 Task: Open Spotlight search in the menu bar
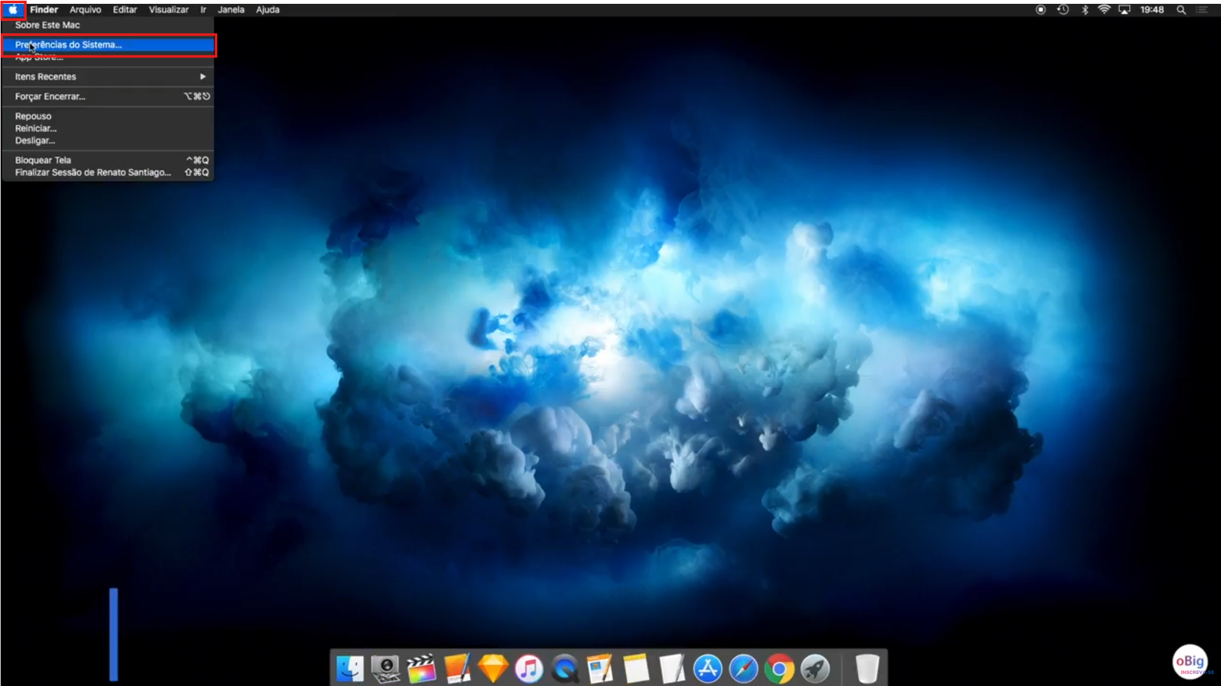click(x=1181, y=9)
